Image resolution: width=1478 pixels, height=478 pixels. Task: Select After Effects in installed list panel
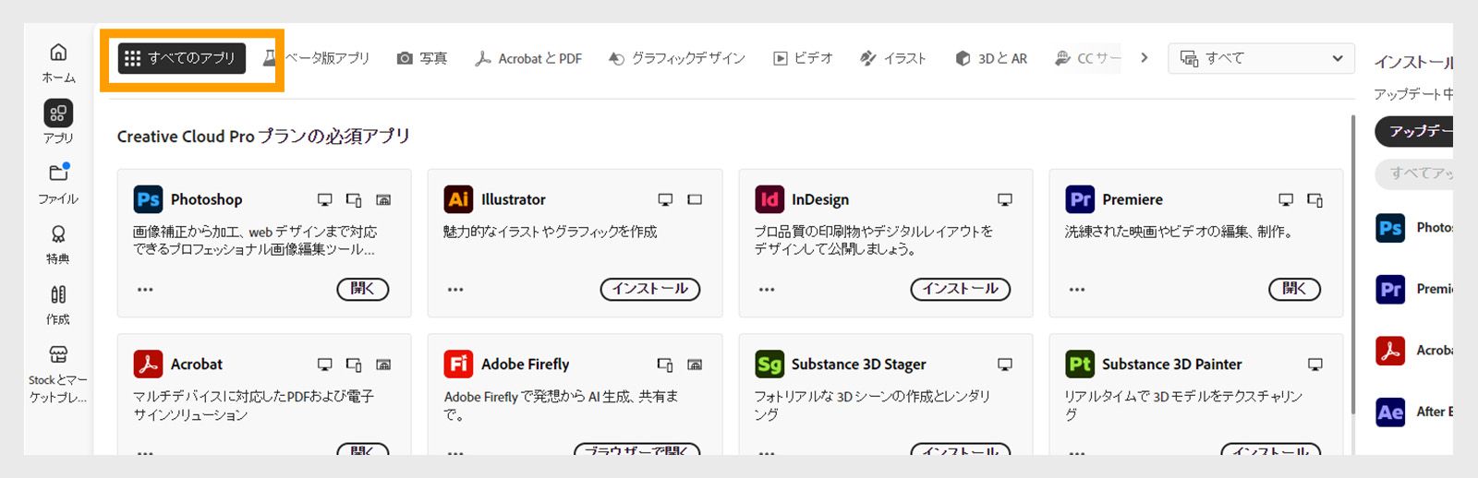1414,412
